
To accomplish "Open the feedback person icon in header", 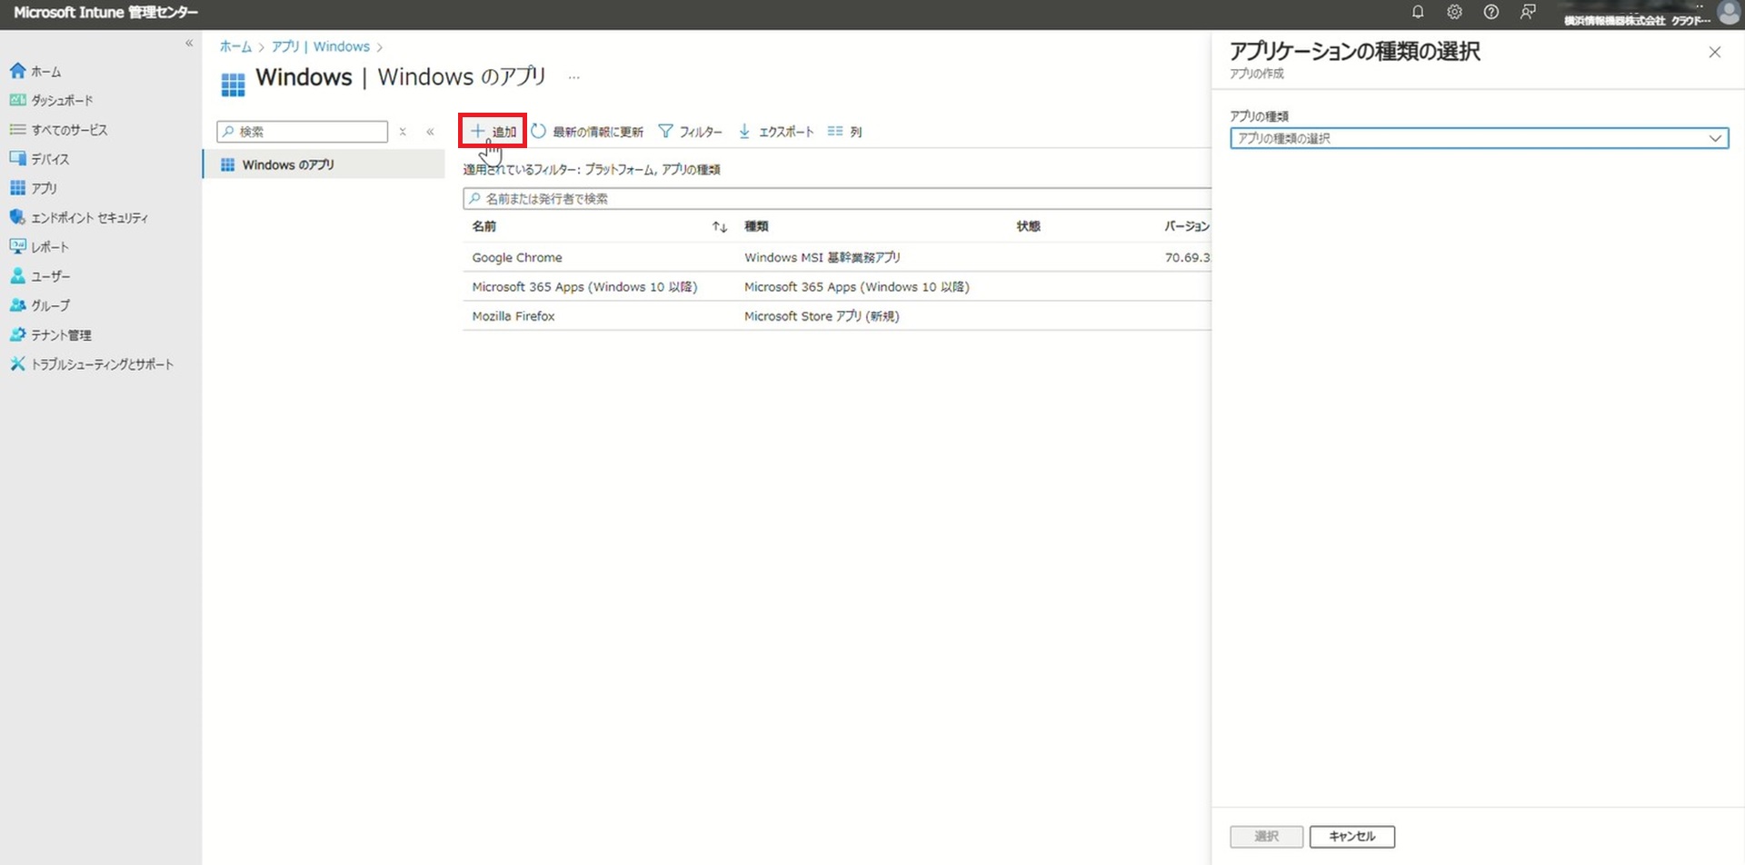I will tap(1528, 12).
